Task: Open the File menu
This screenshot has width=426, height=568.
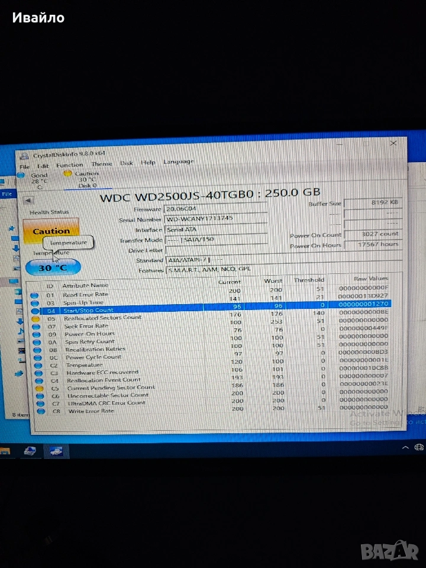Action: pyautogui.click(x=24, y=167)
